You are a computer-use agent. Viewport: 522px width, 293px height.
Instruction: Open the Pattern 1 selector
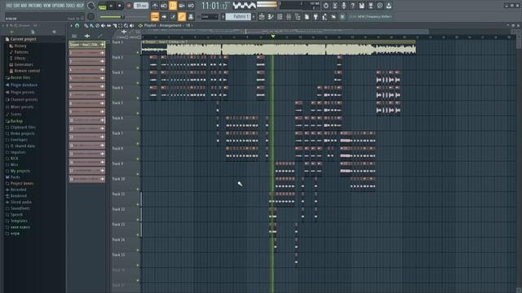pos(238,16)
